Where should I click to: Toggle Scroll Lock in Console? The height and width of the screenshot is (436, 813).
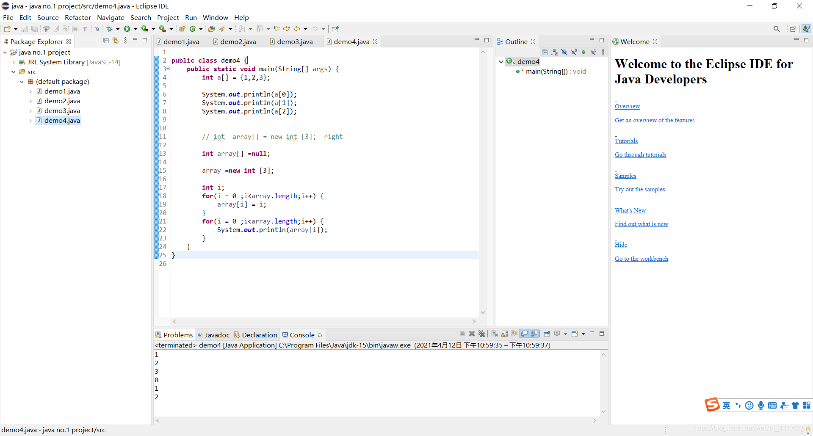coord(504,334)
